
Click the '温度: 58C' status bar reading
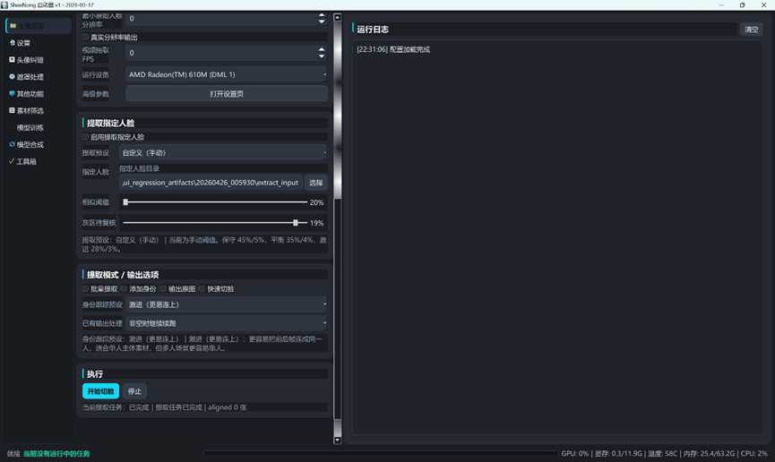tap(663, 454)
